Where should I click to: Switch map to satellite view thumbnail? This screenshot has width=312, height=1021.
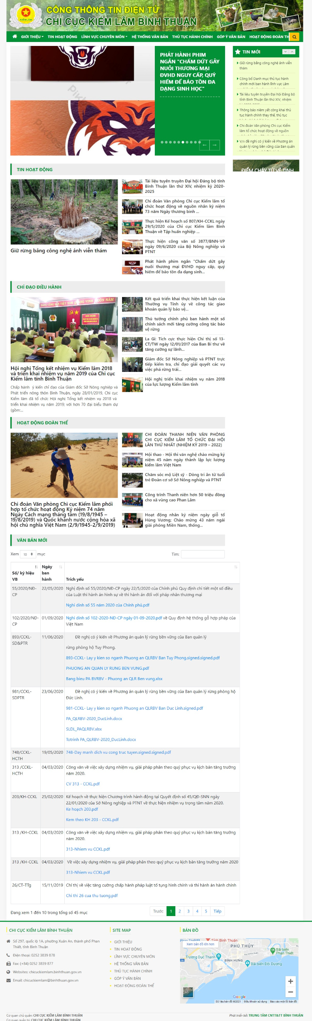coord(188,991)
